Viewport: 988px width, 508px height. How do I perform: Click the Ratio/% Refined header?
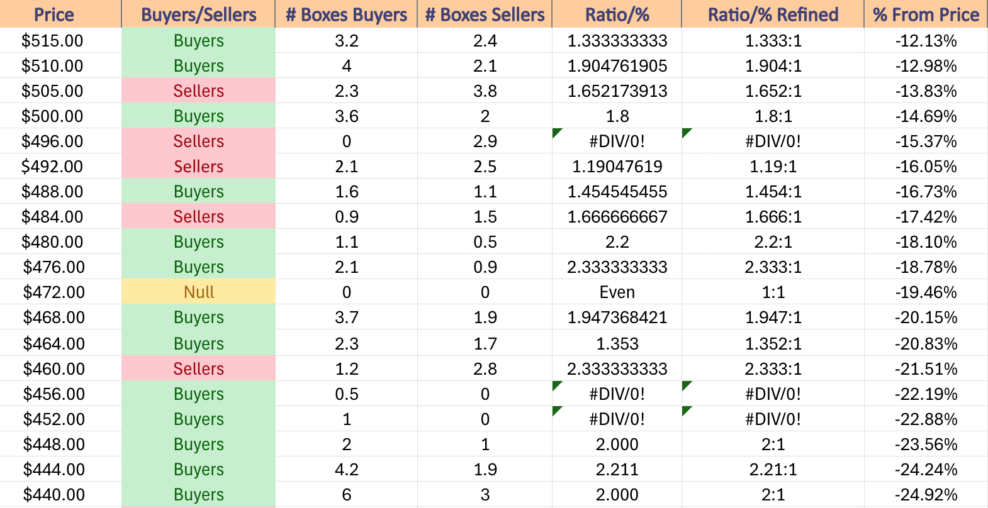pyautogui.click(x=773, y=14)
